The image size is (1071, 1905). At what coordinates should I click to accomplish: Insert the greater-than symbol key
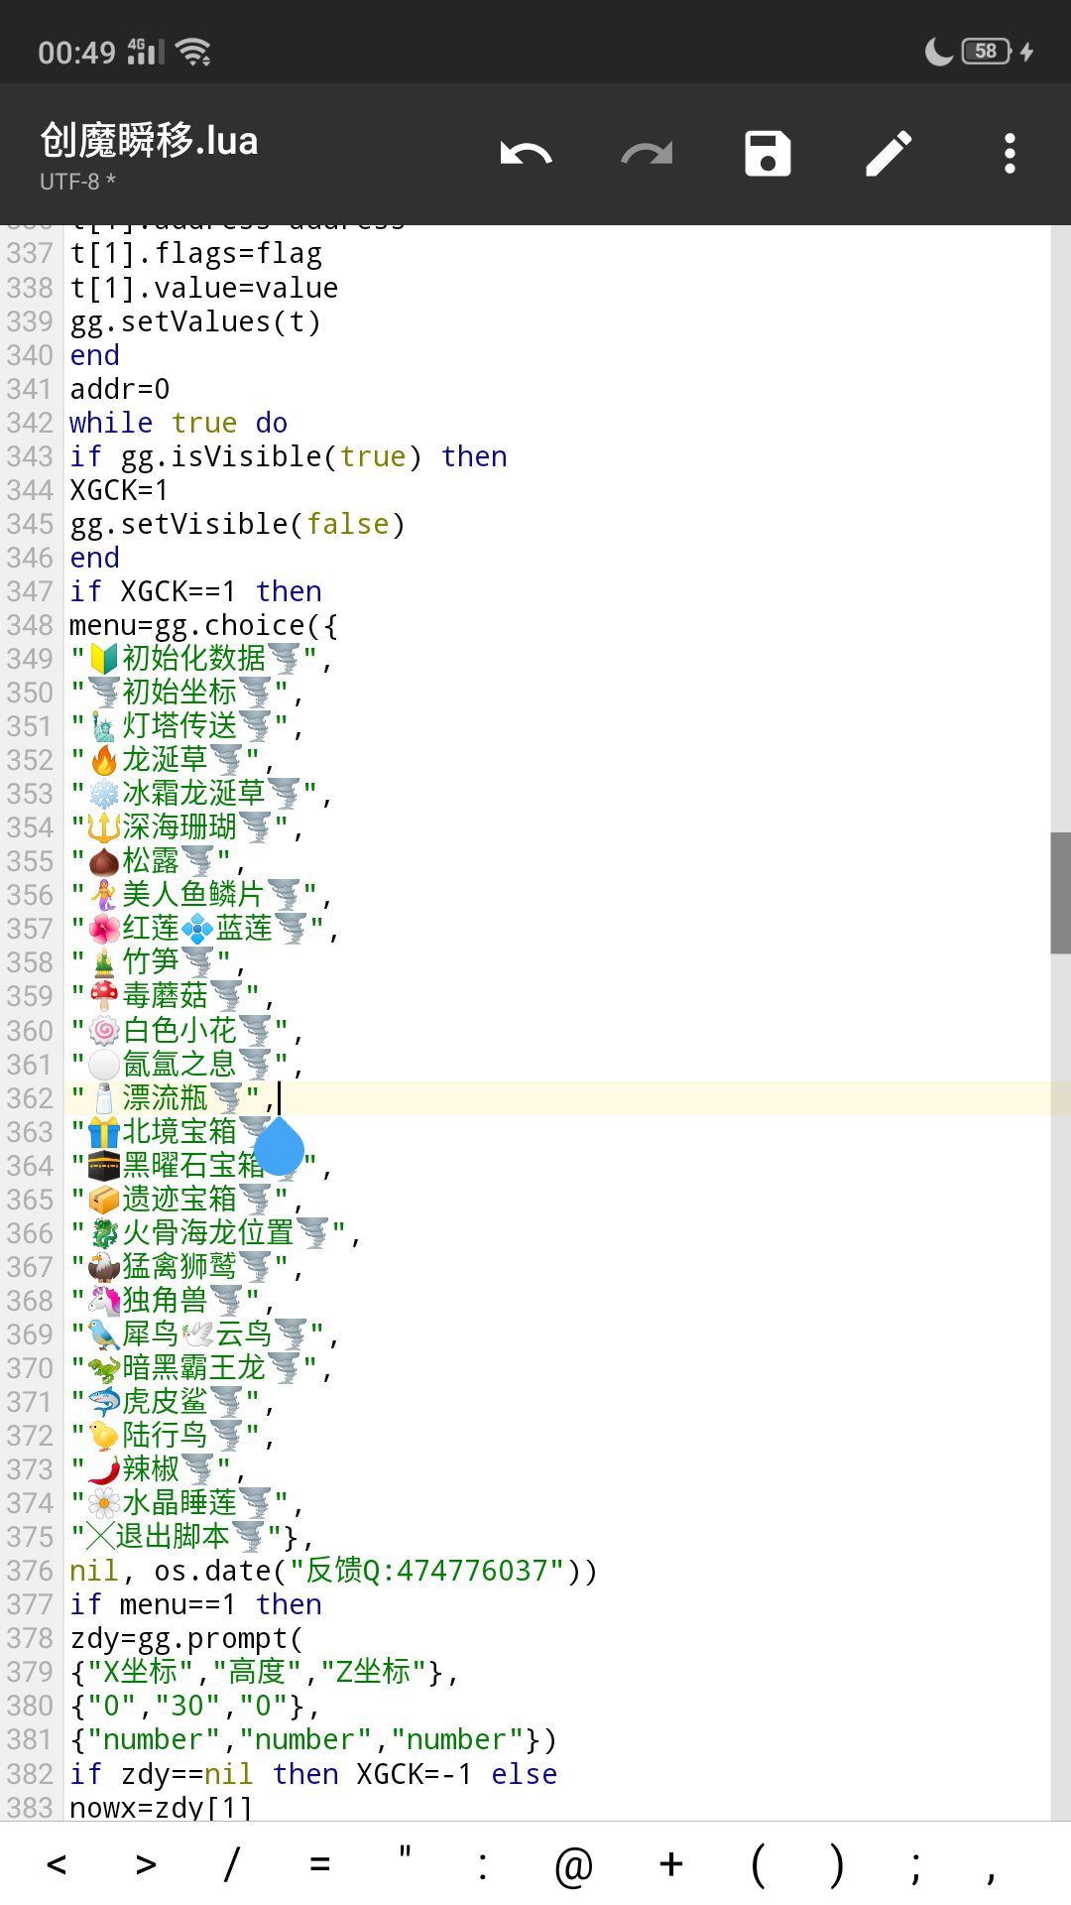pos(146,1864)
